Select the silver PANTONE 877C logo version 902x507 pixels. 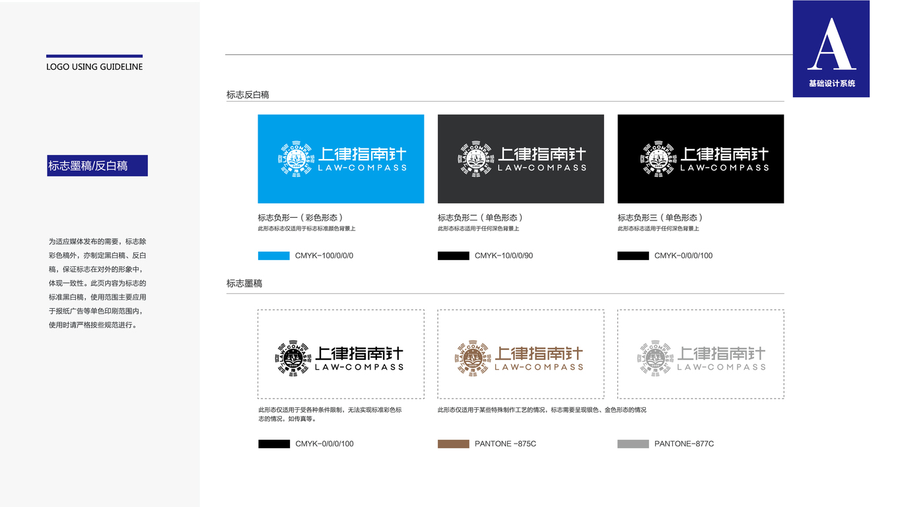coord(701,354)
